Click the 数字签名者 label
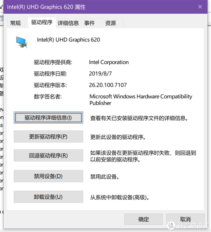Screen dimensions: 211x232 (48, 97)
